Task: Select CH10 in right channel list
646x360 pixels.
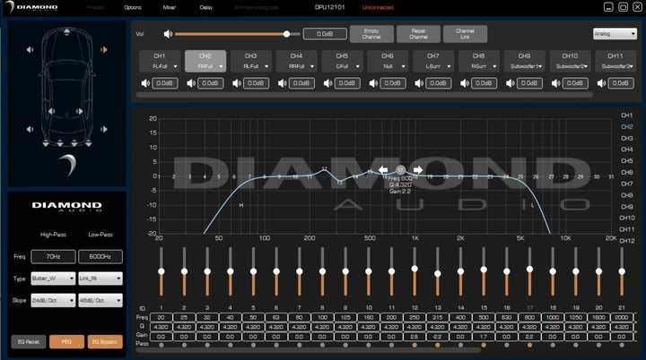Action: (x=626, y=218)
